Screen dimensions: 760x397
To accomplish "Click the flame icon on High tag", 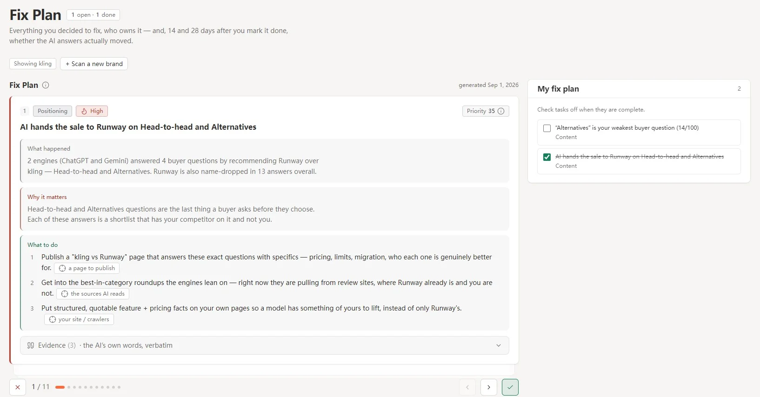I will (x=84, y=111).
